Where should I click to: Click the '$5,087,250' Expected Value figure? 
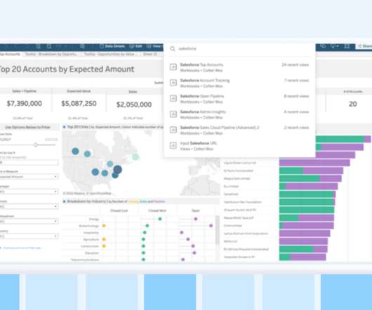pyautogui.click(x=79, y=104)
